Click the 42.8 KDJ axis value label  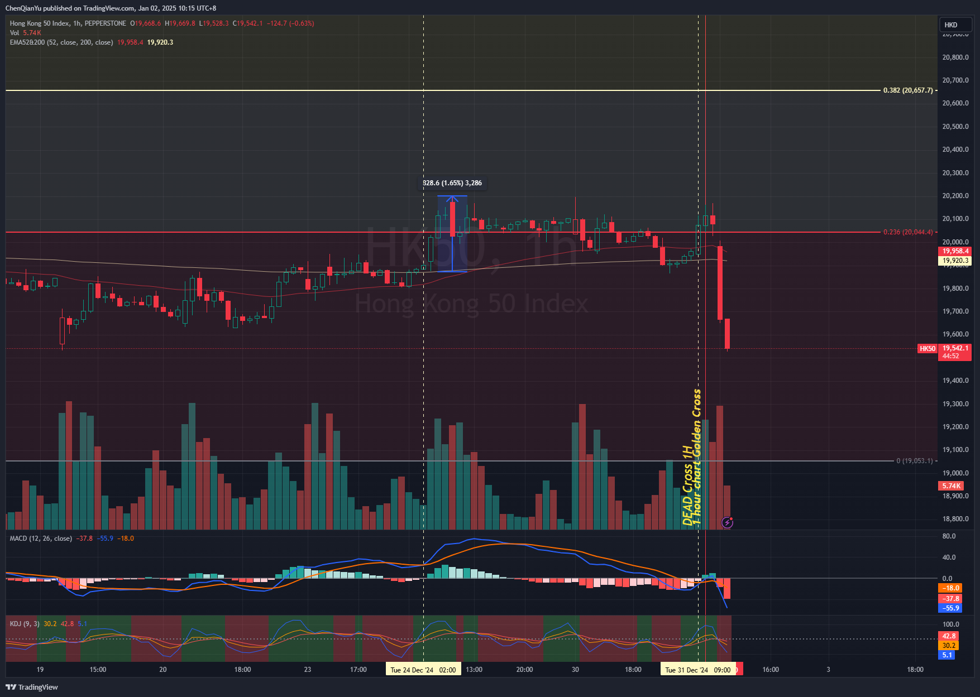coord(949,636)
